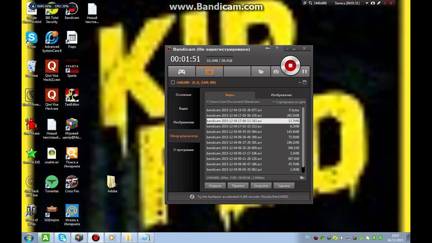Image resolution: width=432 pixels, height=243 pixels.
Task: Switch to Изображения tab in results
Action: coord(281,95)
